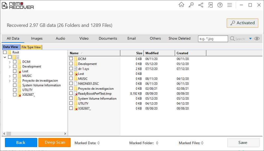Image resolution: width=264 pixels, height=151 pixels.
Task: Switch to the File Type View tab
Action: (31, 47)
